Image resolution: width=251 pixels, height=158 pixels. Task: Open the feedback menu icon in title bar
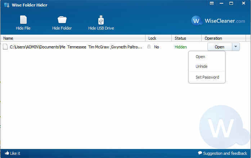212,3
